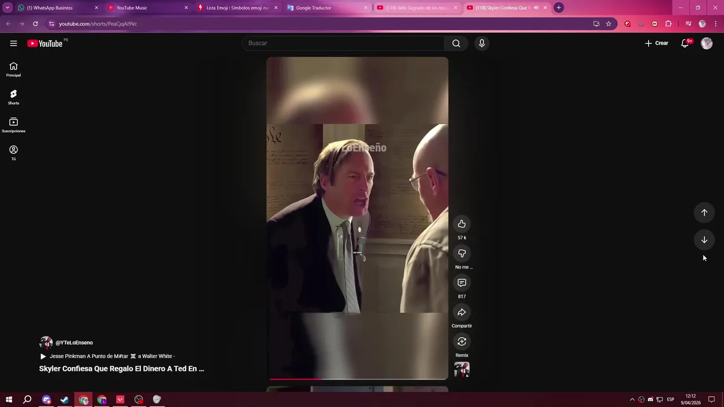Seek using the red progress bar
This screenshot has width=724, height=407.
[357, 379]
